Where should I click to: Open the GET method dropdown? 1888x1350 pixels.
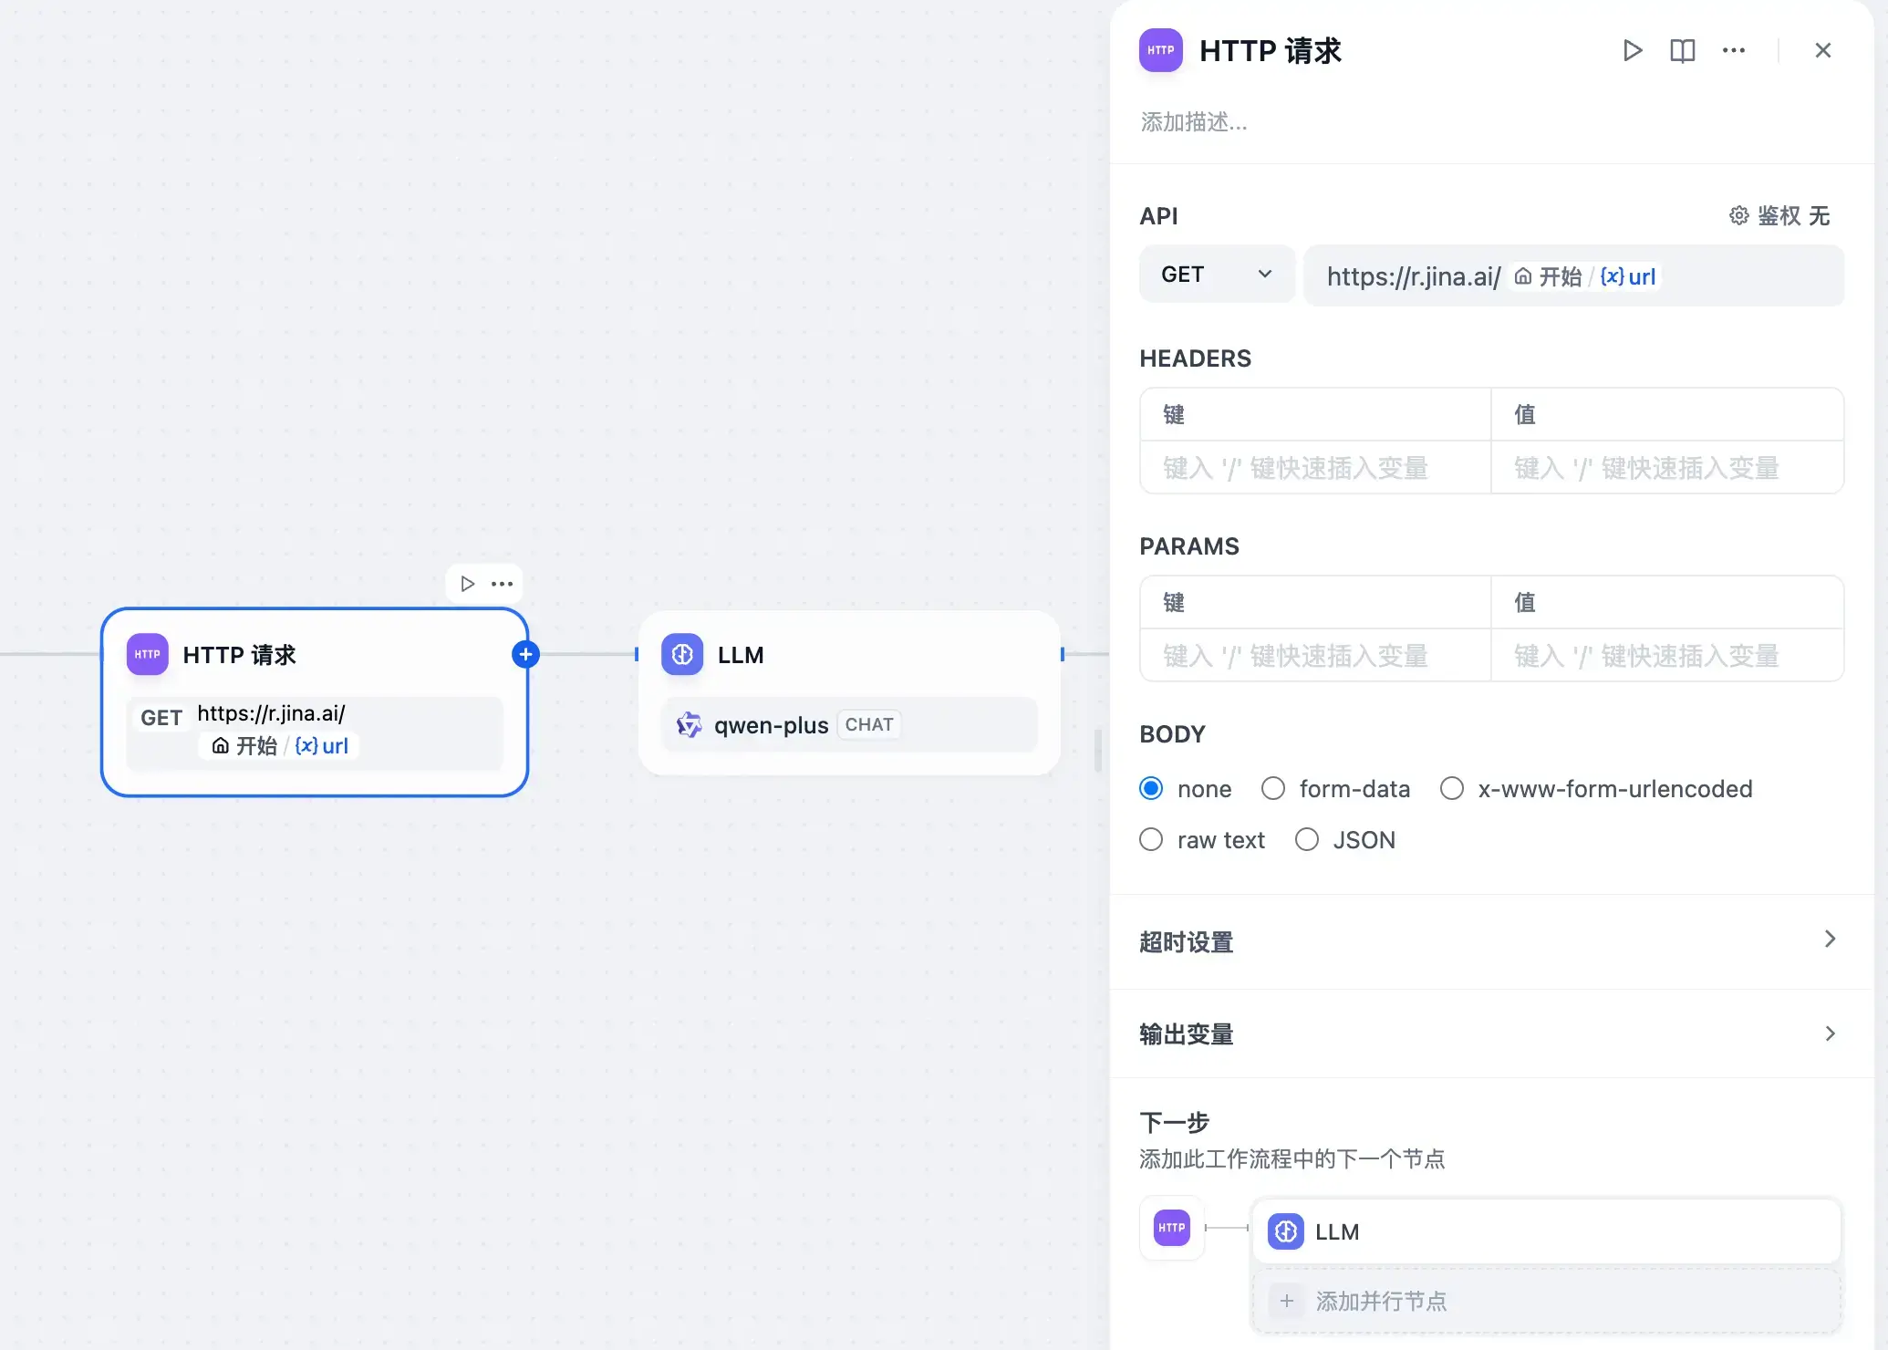click(x=1217, y=275)
